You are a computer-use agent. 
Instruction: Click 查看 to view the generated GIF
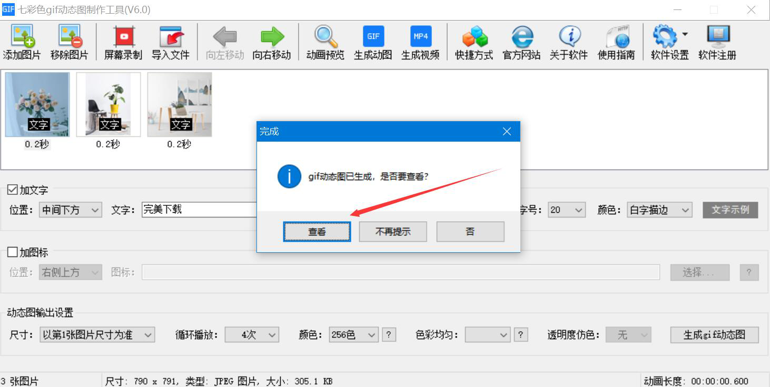pyautogui.click(x=317, y=232)
